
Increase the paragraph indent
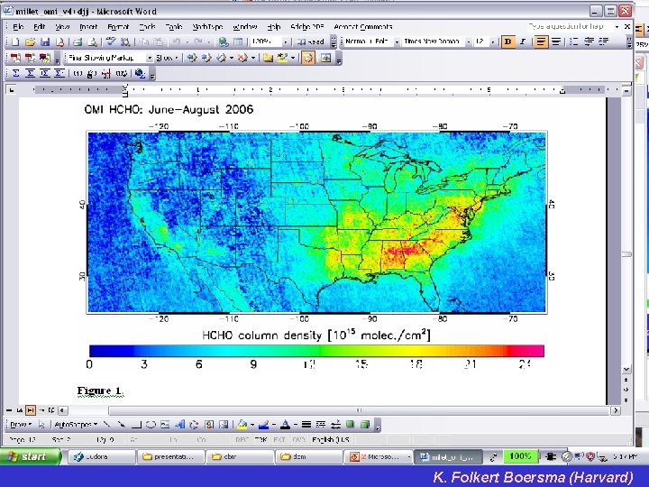(x=604, y=41)
